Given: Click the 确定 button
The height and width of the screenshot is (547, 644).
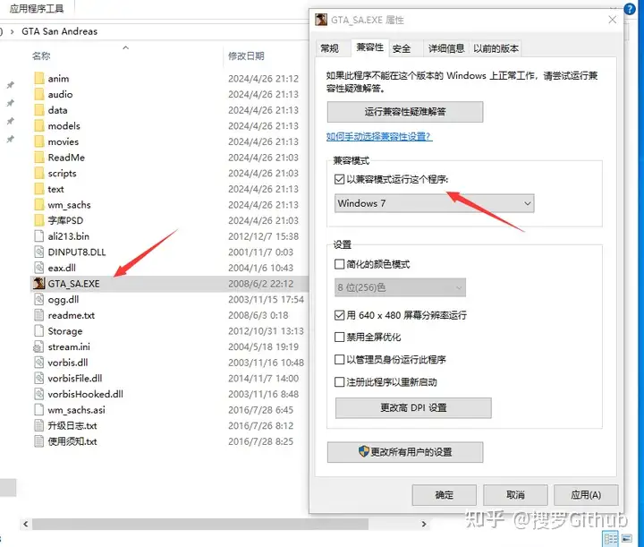Looking at the screenshot, I should [444, 495].
